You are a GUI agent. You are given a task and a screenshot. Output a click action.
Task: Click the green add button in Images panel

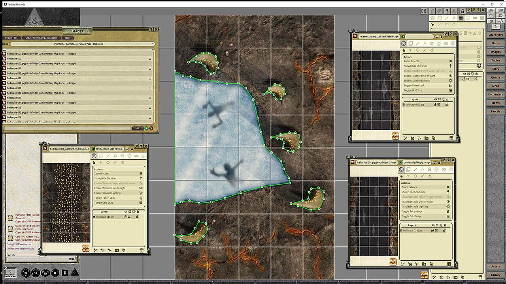147,128
